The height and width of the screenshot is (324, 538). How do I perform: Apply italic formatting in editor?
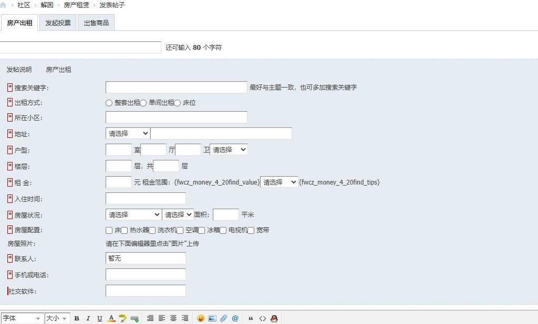click(88, 318)
